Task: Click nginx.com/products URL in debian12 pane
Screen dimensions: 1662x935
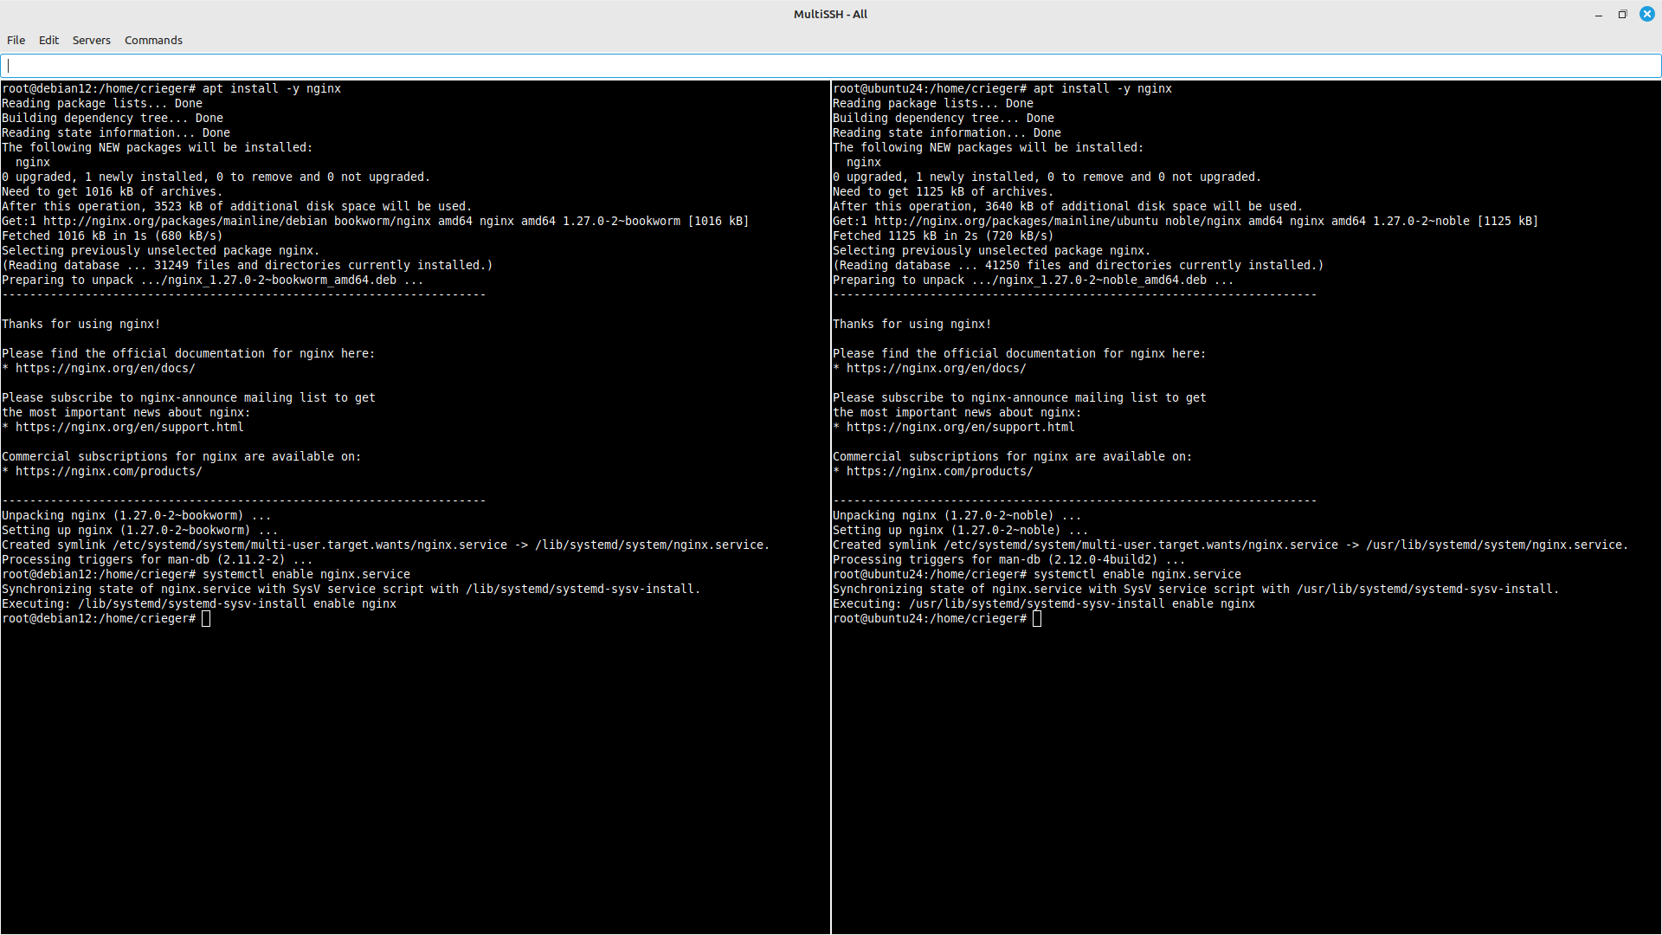Action: pyautogui.click(x=109, y=471)
